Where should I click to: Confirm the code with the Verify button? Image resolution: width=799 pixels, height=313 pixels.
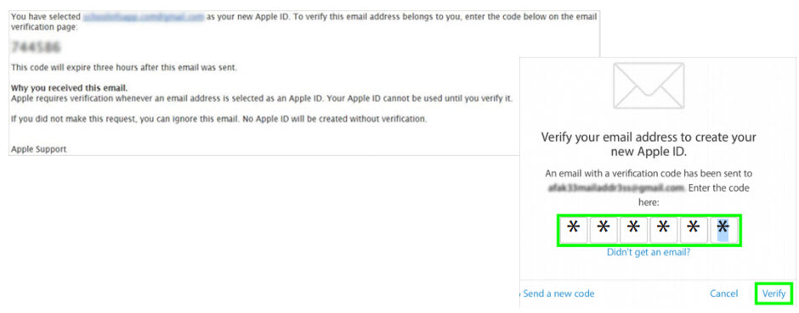(773, 293)
